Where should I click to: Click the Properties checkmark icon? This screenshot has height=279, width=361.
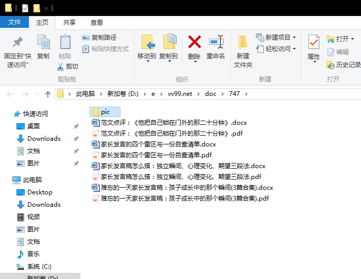coord(314,42)
